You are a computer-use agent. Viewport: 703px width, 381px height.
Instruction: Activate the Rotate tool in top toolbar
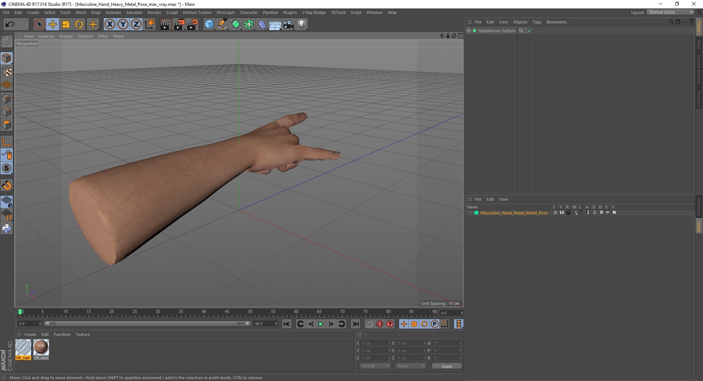click(x=79, y=25)
